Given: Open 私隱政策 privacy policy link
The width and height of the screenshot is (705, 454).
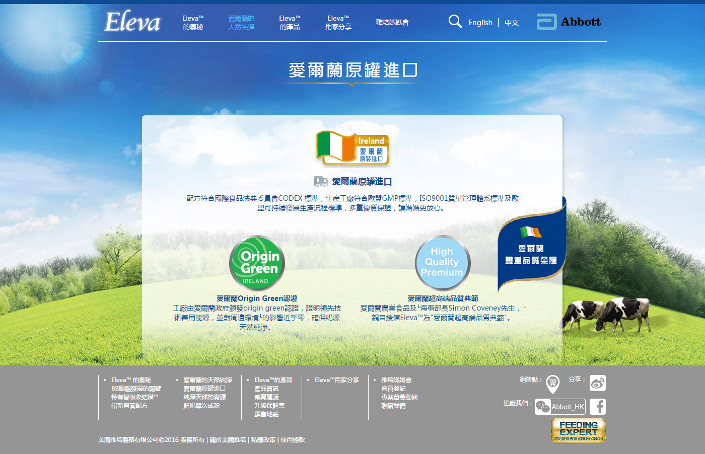Looking at the screenshot, I should [263, 440].
